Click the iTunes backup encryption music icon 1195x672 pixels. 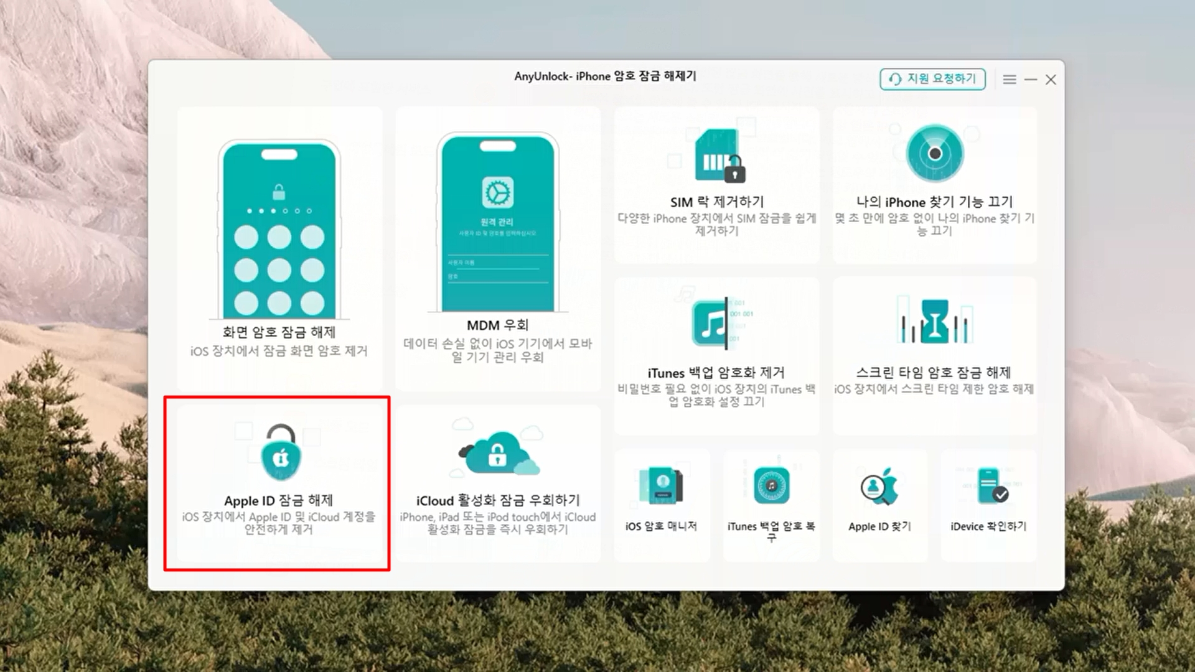click(711, 324)
